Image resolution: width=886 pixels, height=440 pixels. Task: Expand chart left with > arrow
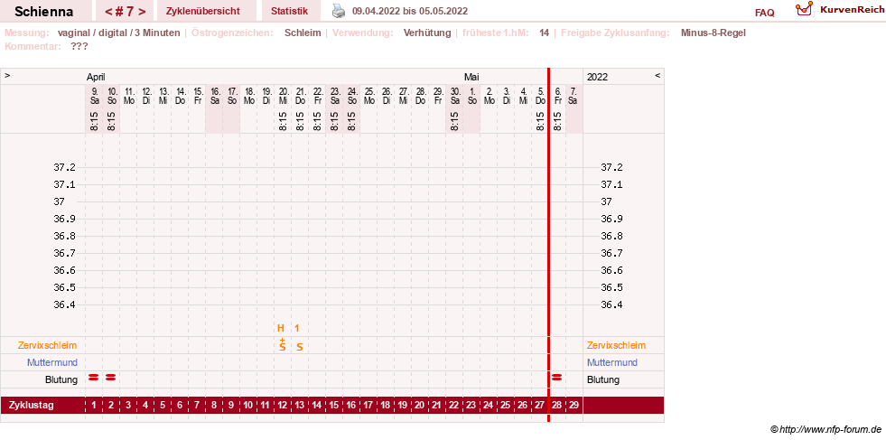point(8,75)
